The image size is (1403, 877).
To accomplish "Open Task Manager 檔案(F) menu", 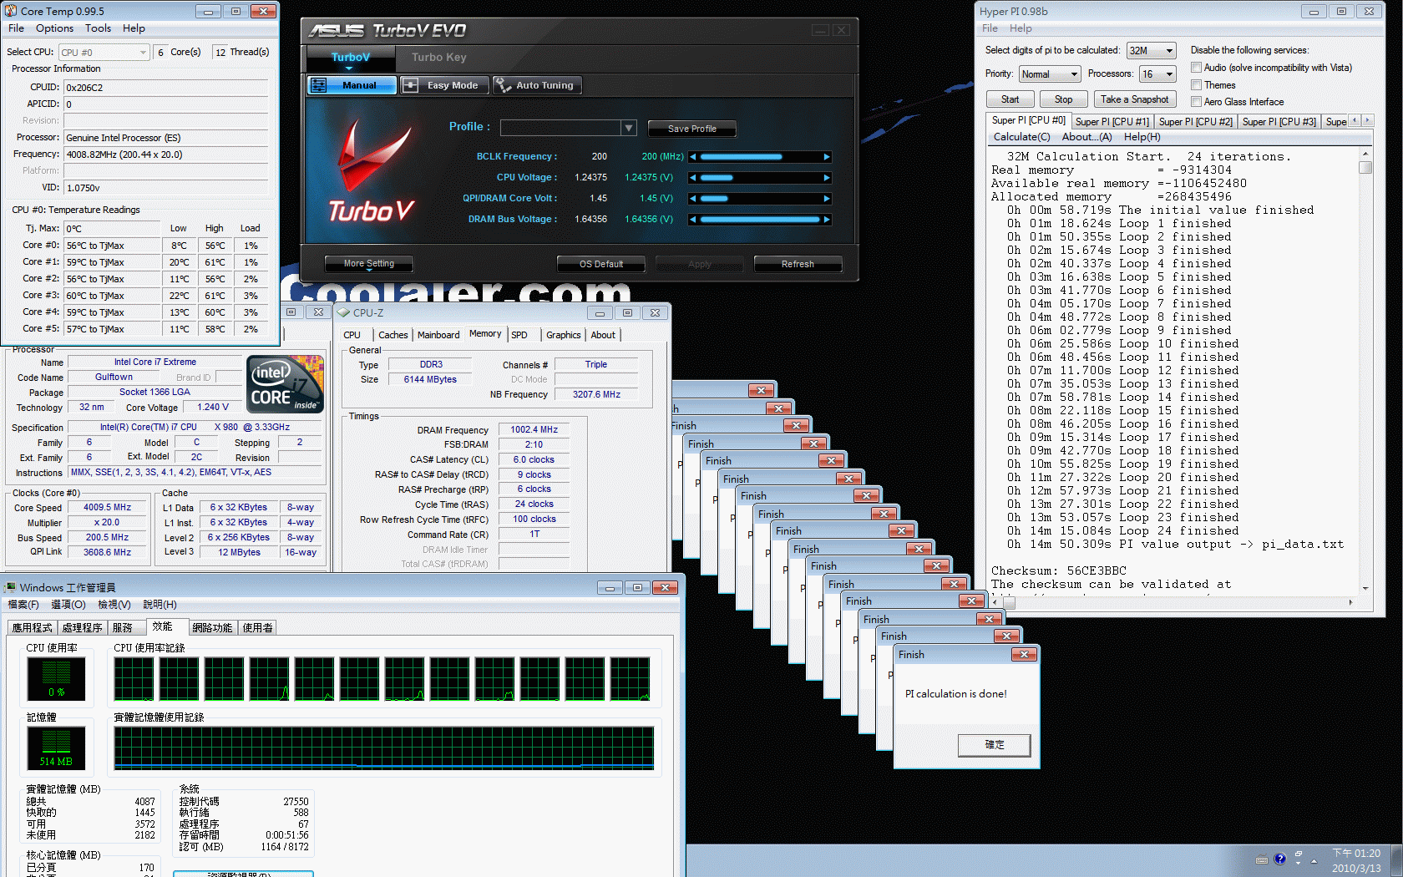I will pyautogui.click(x=23, y=605).
